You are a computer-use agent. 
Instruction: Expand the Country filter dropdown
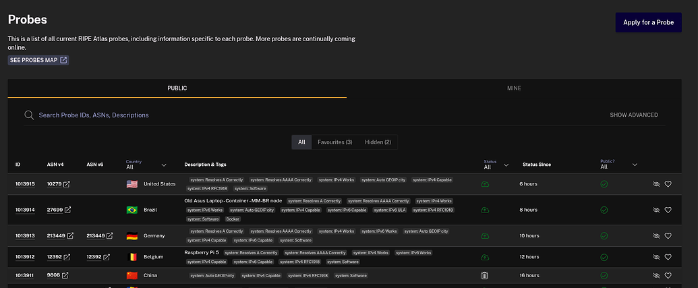coord(163,165)
